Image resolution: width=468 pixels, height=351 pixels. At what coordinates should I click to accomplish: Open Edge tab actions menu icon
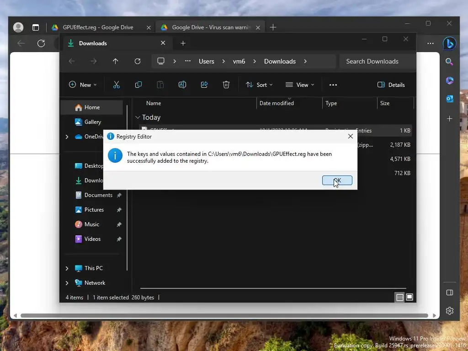click(36, 27)
